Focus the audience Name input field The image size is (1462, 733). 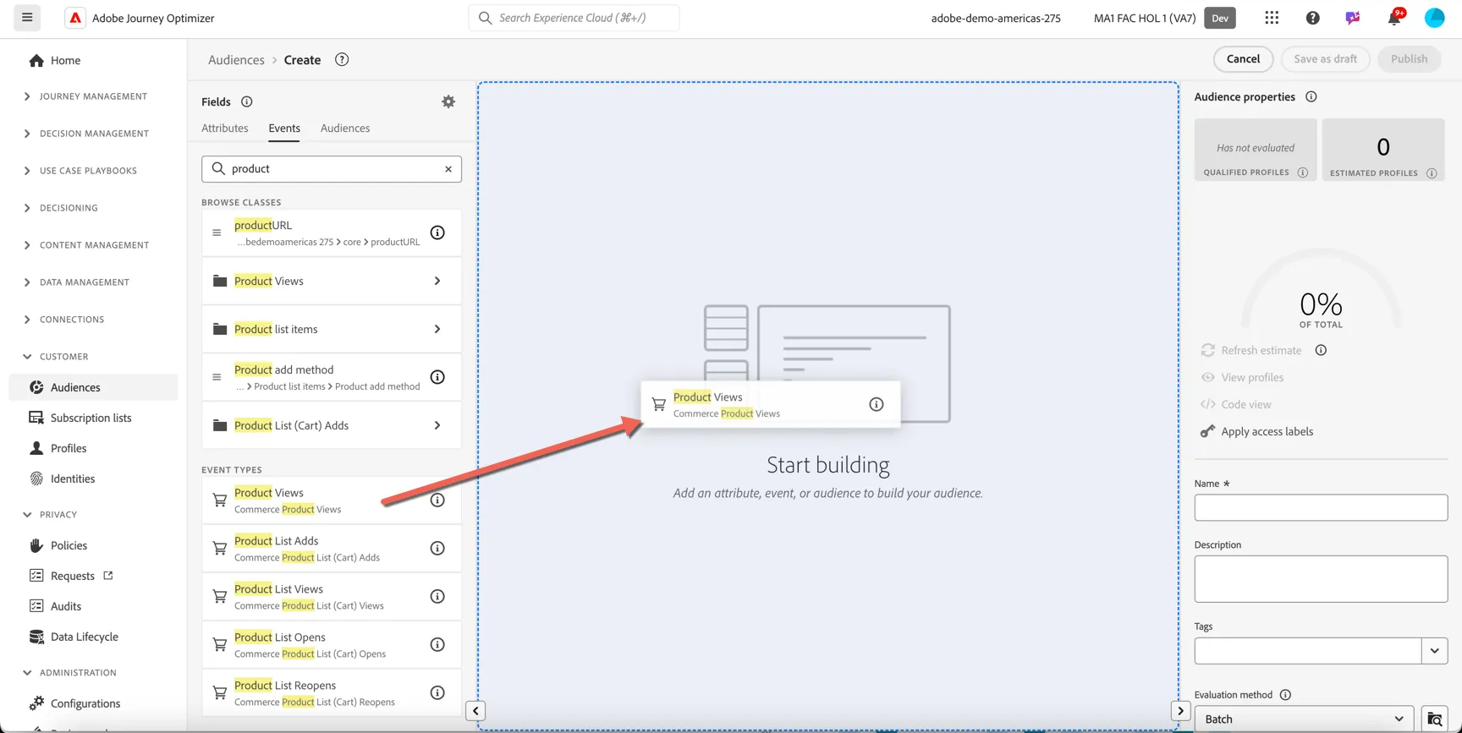click(x=1321, y=507)
